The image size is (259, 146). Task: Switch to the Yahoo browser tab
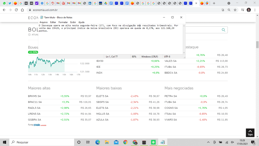37,3
